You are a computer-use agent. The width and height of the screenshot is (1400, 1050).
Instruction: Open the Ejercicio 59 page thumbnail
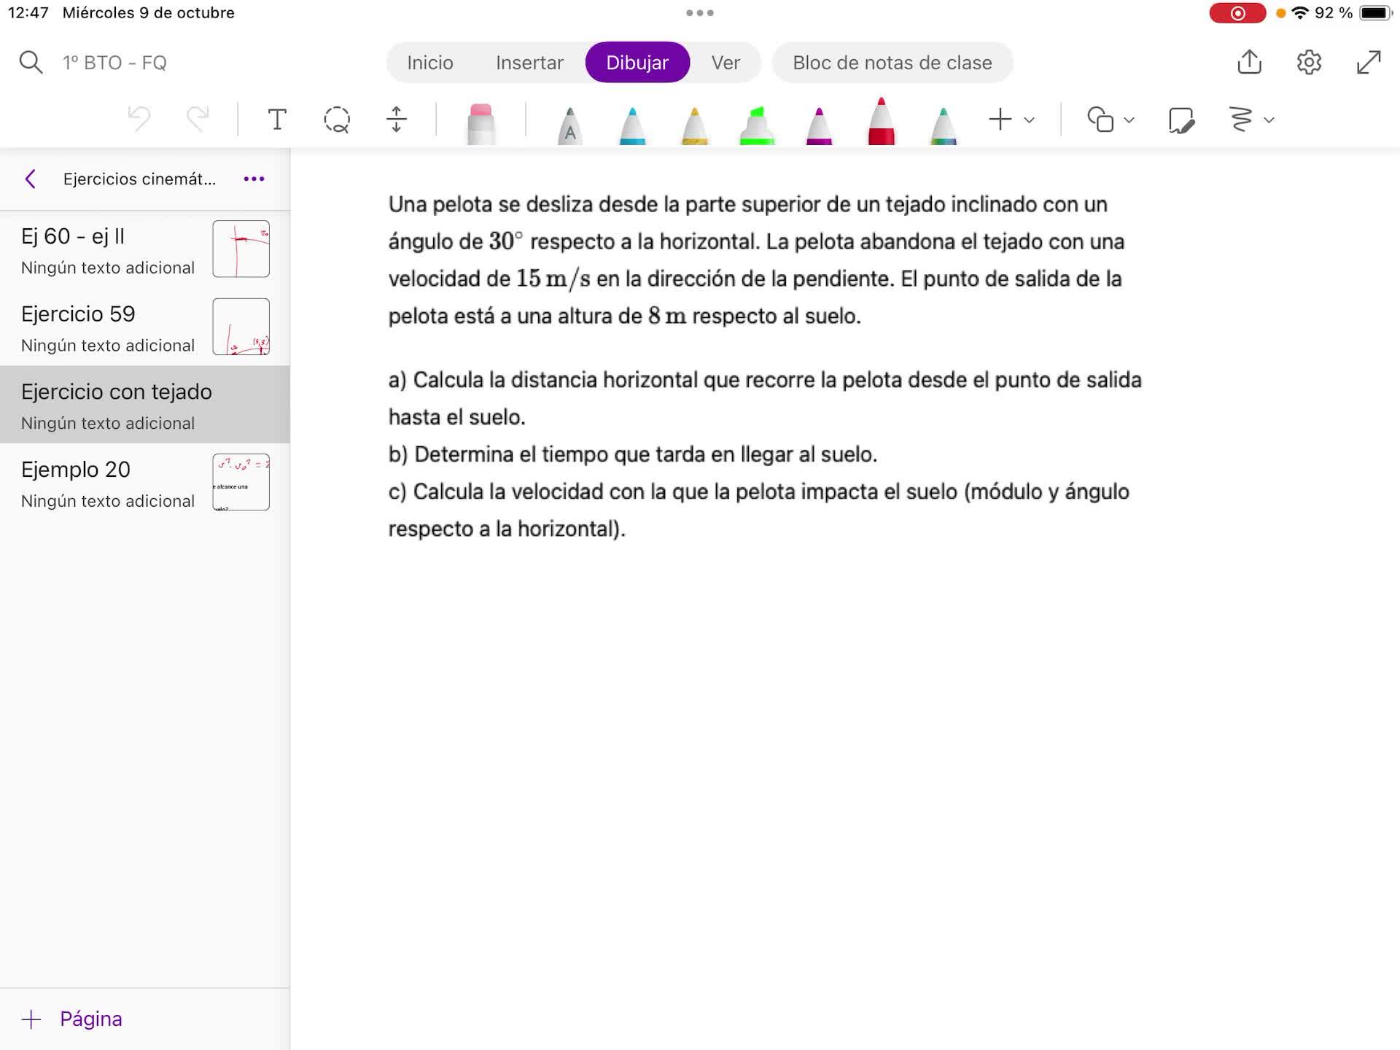point(241,327)
